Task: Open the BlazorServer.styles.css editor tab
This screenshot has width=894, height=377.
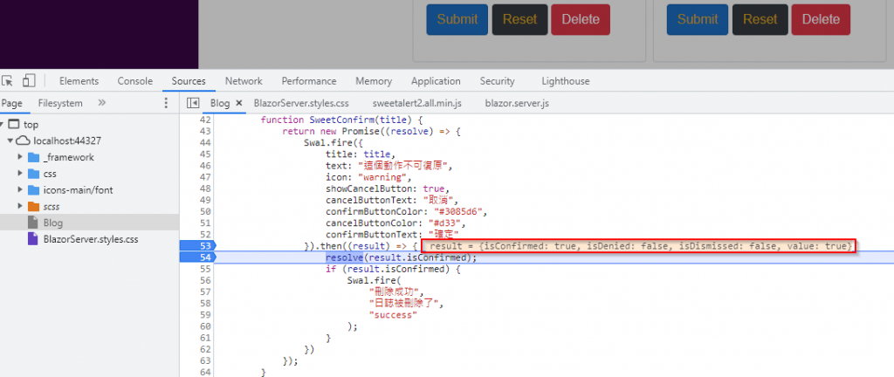Action: (301, 103)
